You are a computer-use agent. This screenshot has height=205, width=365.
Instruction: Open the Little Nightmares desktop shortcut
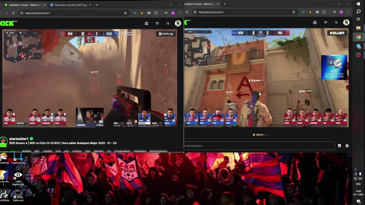click(18, 179)
